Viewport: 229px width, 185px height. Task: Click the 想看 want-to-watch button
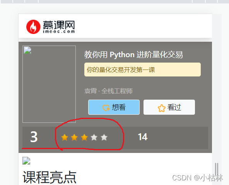point(114,107)
